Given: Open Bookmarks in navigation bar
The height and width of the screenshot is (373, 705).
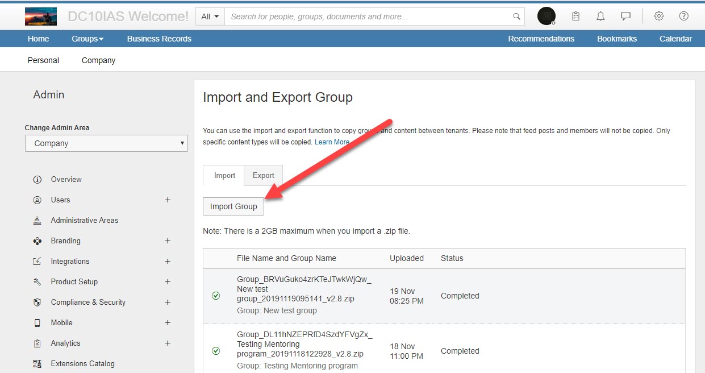Looking at the screenshot, I should click(x=617, y=39).
